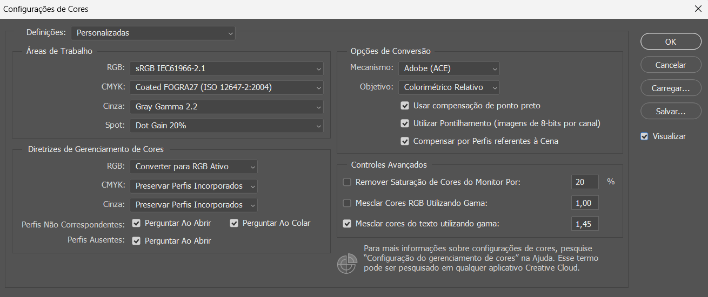This screenshot has width=708, height=297.
Task: Enable Remover Saturação de Cores do Monitor
Action: pos(348,182)
